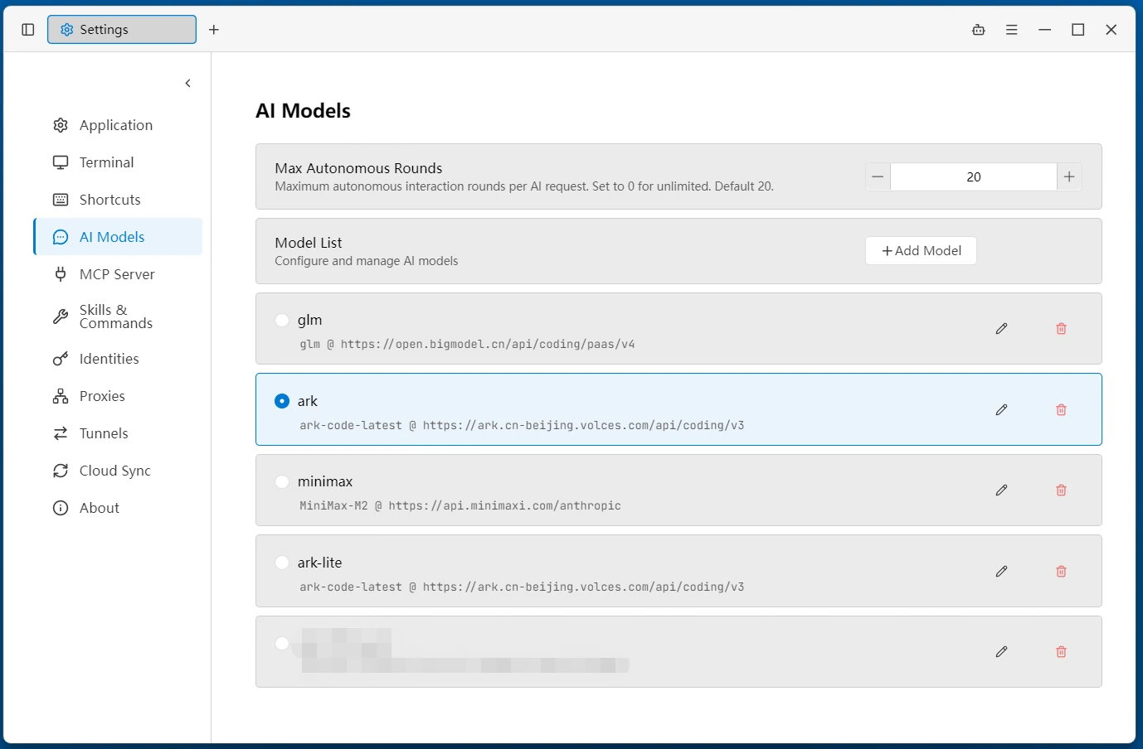Select AI Models section

118,237
